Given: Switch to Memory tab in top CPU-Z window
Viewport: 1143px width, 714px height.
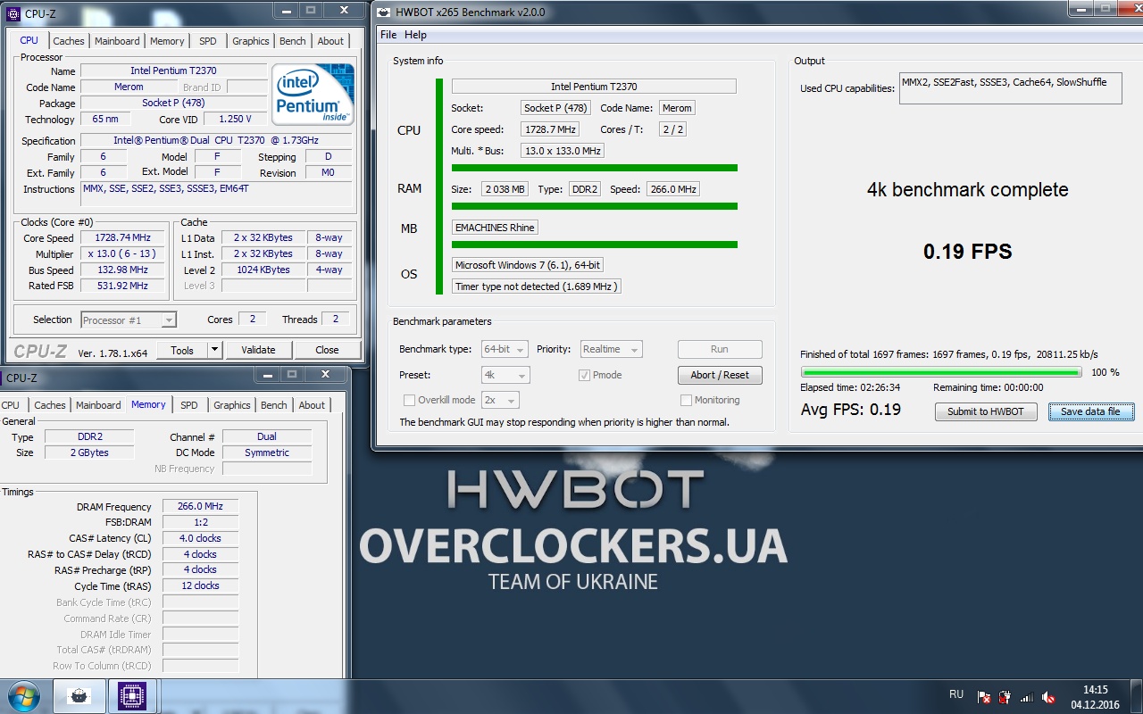Looking at the screenshot, I should (x=167, y=41).
